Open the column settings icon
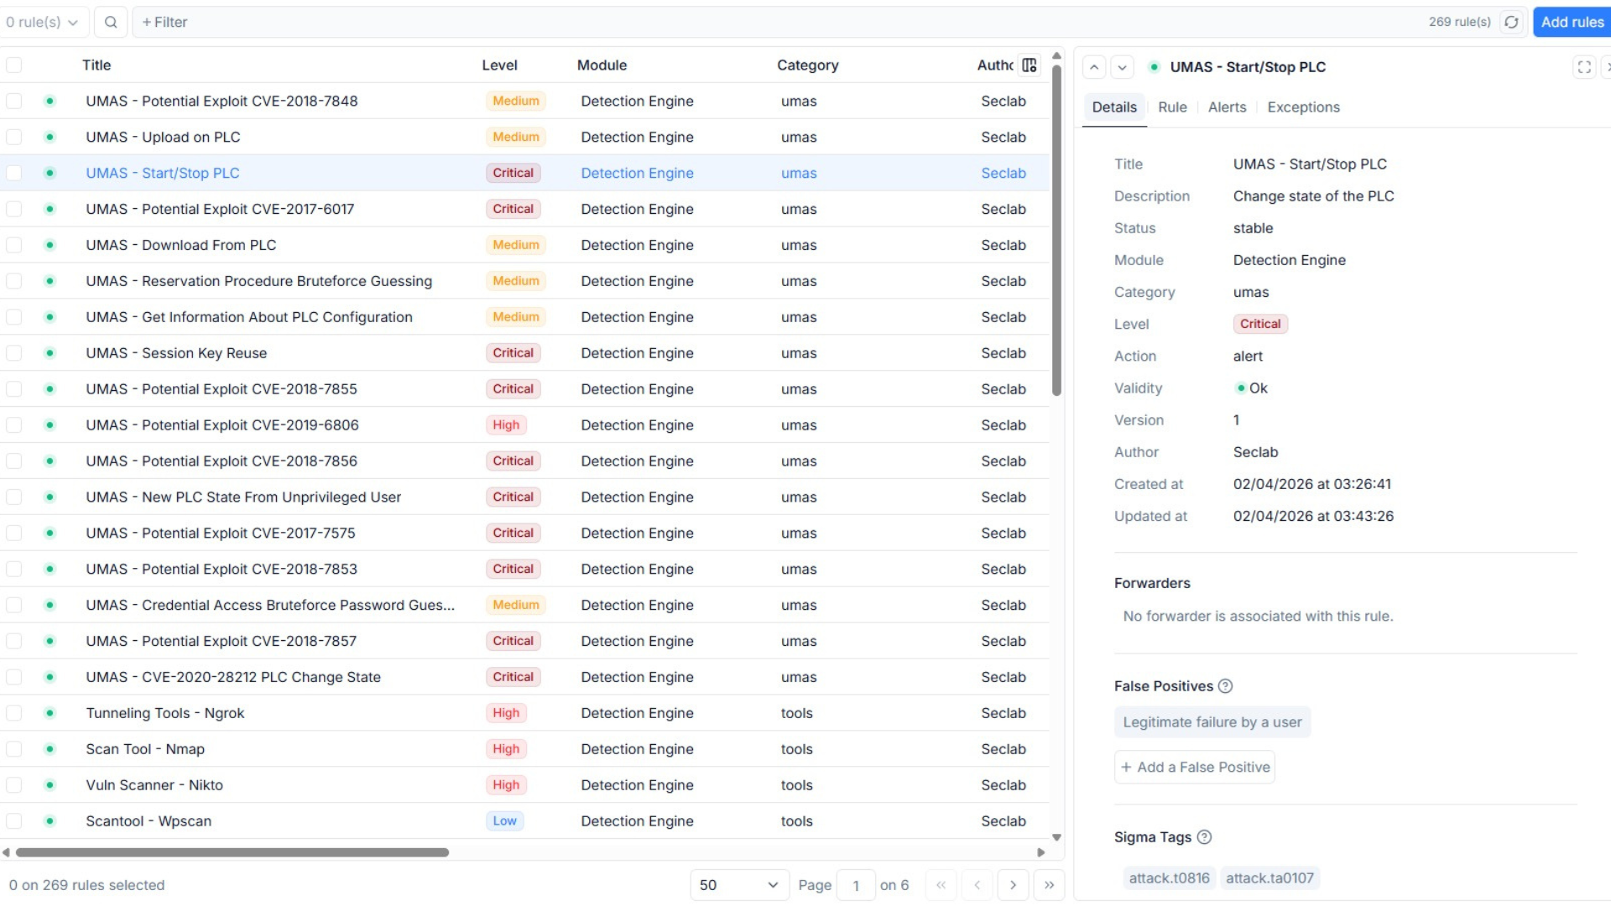Viewport: 1611px width, 906px height. (x=1030, y=65)
